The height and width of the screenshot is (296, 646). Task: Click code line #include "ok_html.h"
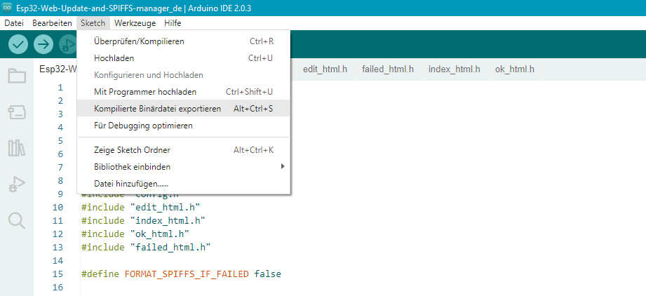coord(135,234)
